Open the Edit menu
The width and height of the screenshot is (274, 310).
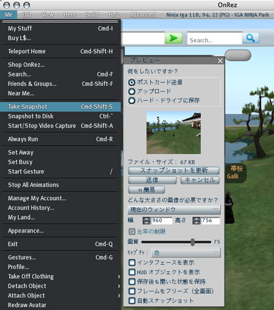[x=27, y=15]
